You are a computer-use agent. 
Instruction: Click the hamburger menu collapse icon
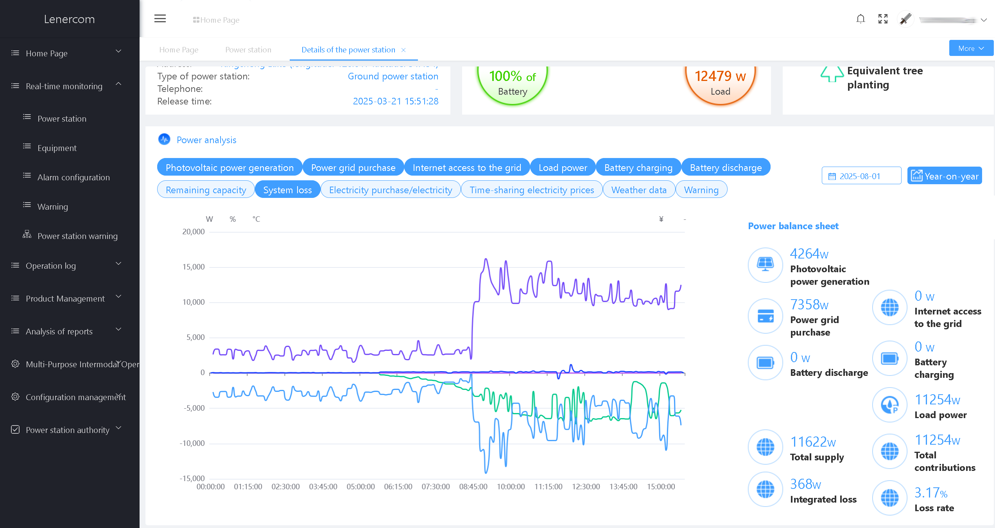pyautogui.click(x=160, y=19)
